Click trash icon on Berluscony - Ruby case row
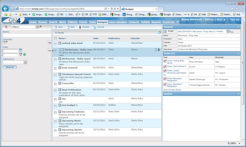 point(159,50)
